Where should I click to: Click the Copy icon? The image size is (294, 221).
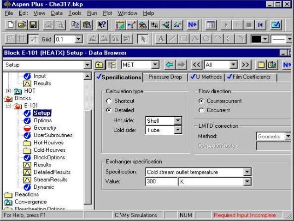point(76,25)
